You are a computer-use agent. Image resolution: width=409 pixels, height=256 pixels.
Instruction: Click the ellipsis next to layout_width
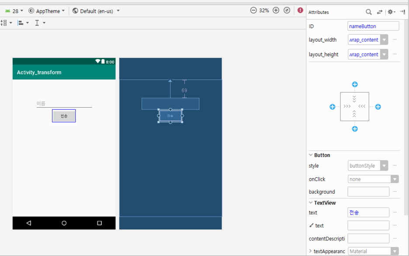click(395, 40)
